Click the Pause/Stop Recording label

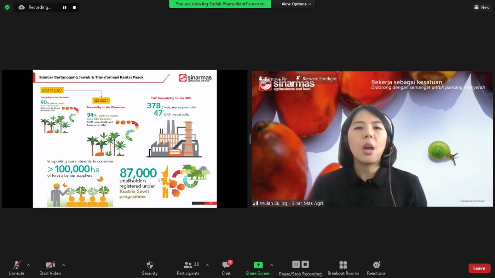click(x=300, y=274)
